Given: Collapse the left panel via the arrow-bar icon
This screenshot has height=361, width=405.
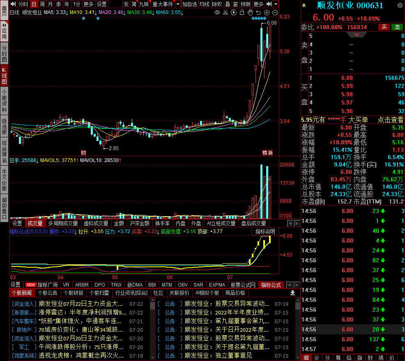Looking at the screenshot, I should point(13,4).
